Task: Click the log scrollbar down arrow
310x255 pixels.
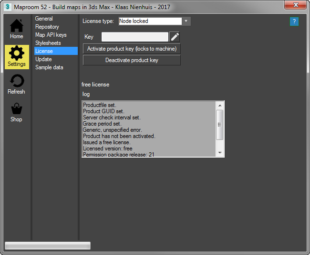Action: [220, 153]
